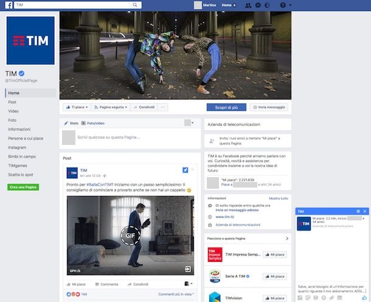Image resolution: width=371 pixels, height=302 pixels.
Task: Click the open-externally icon on the GIF
Action: 188,269
